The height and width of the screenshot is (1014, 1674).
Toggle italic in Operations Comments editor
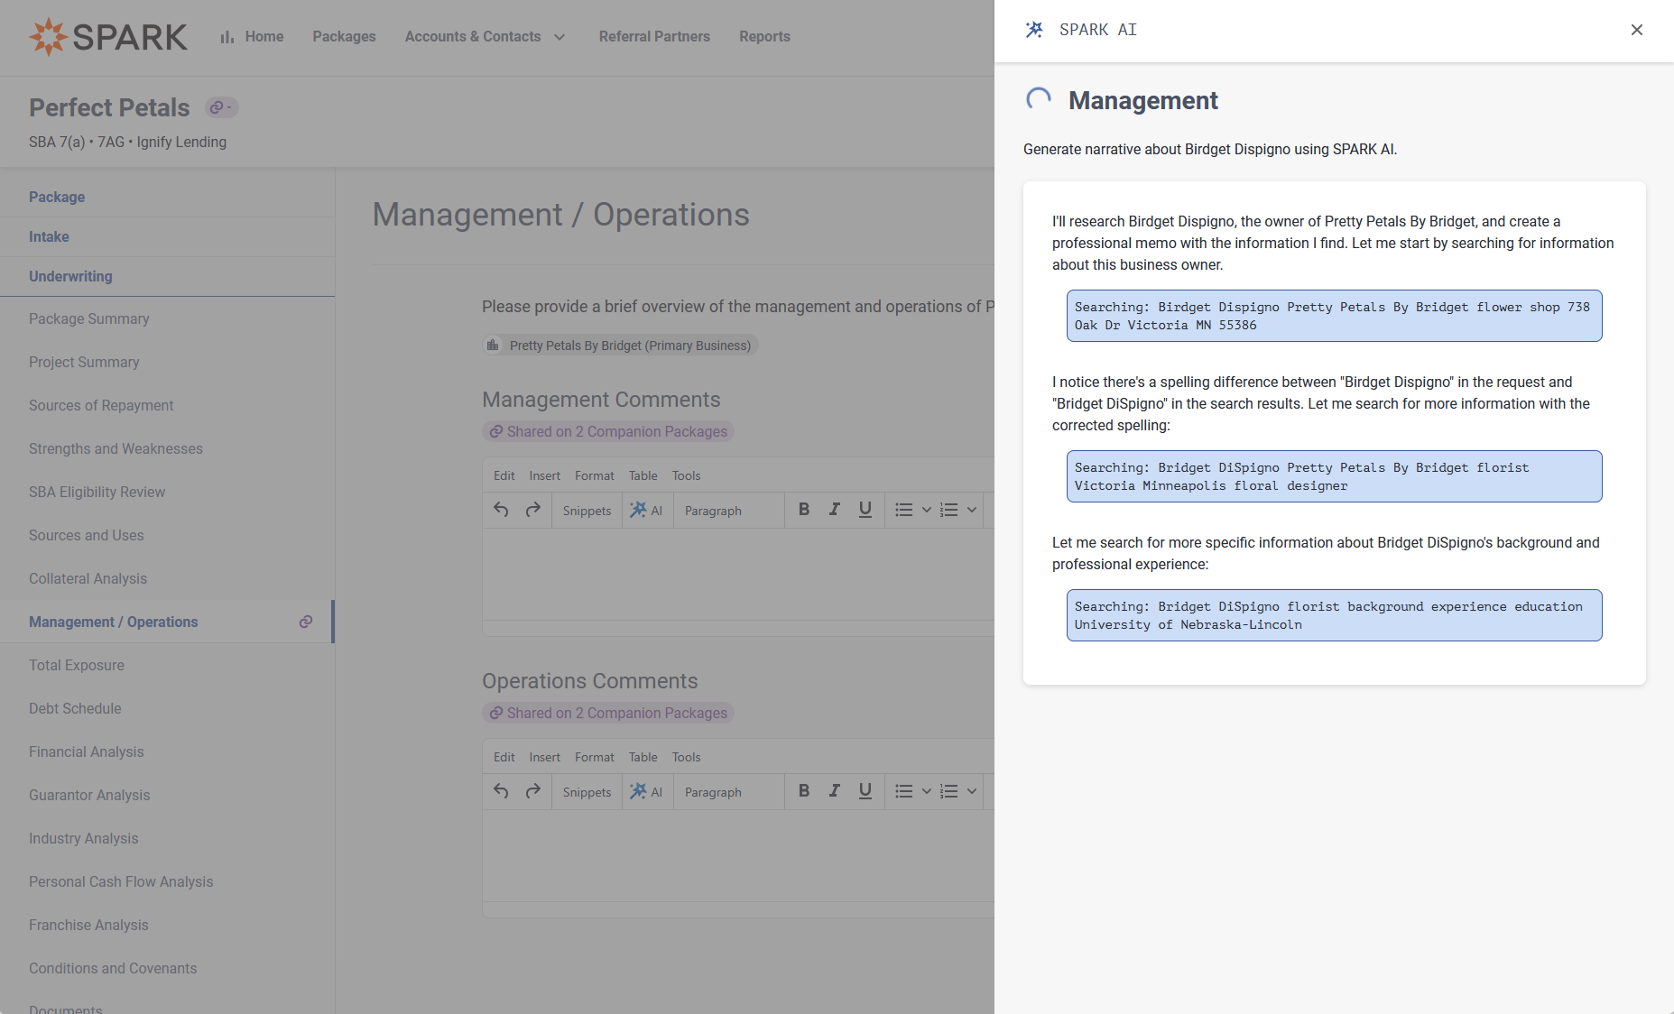coord(835,791)
